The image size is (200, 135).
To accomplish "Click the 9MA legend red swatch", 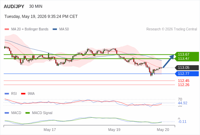I will click(x=23, y=94).
